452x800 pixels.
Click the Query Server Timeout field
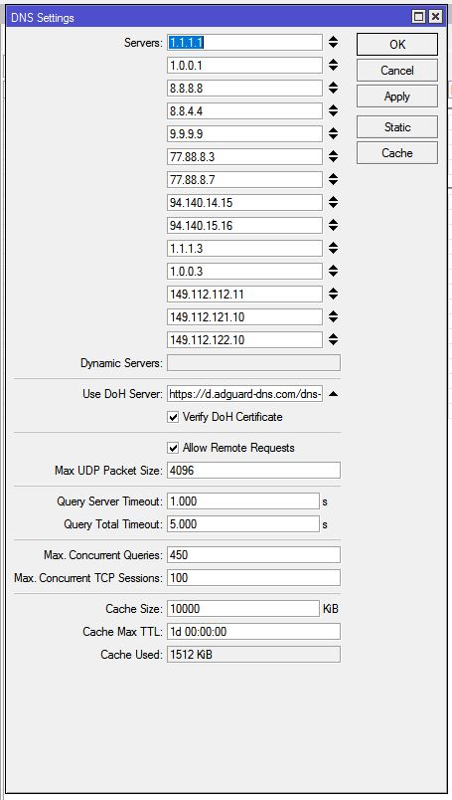(243, 501)
